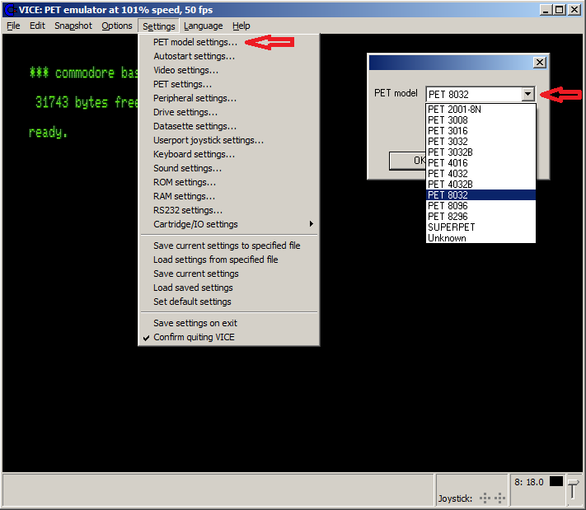Image resolution: width=586 pixels, height=510 pixels.
Task: Click the 8: 18.0 drive track readout
Action: (x=528, y=482)
